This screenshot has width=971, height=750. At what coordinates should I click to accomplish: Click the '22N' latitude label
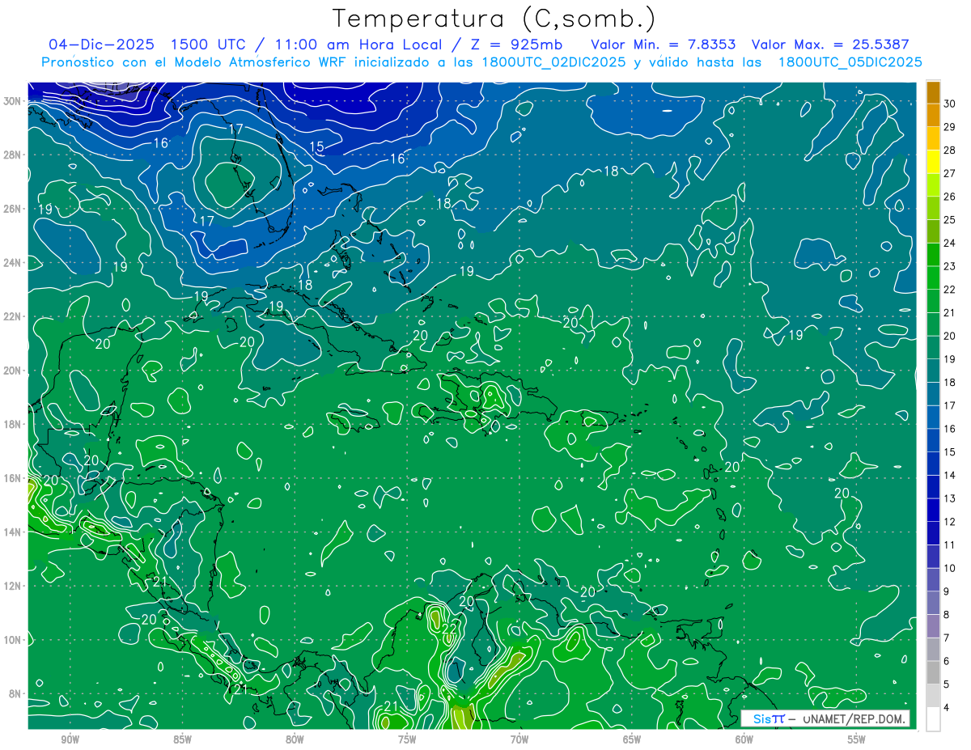coord(13,316)
